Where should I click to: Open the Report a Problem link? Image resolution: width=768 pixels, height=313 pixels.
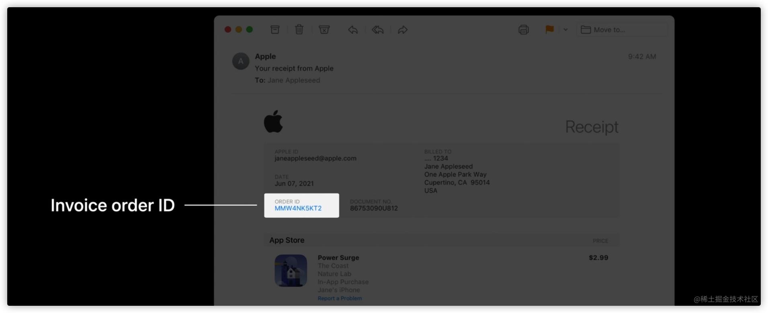point(340,298)
